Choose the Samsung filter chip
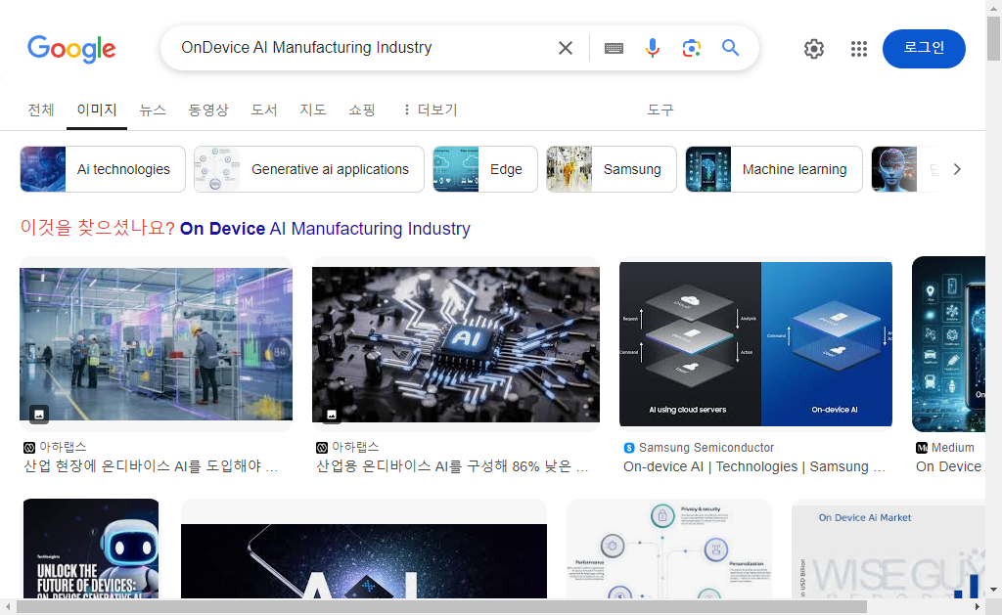This screenshot has height=615, width=1002. click(611, 169)
